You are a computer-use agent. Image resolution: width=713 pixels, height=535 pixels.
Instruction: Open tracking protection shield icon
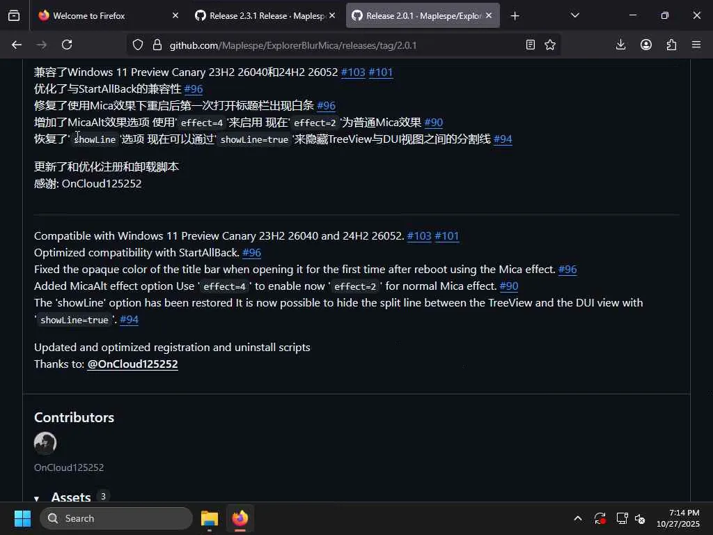point(138,45)
